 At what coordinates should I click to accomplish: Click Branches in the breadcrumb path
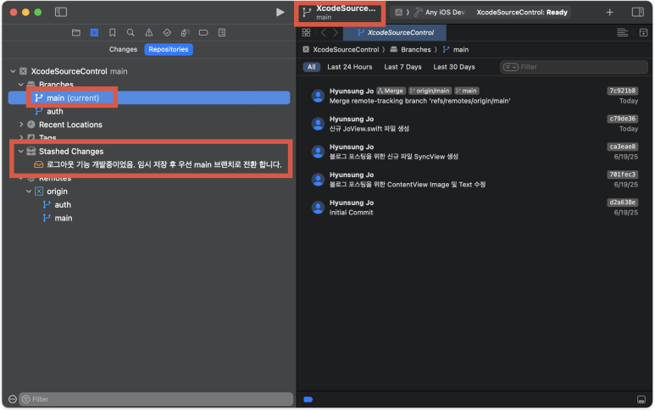coord(416,49)
